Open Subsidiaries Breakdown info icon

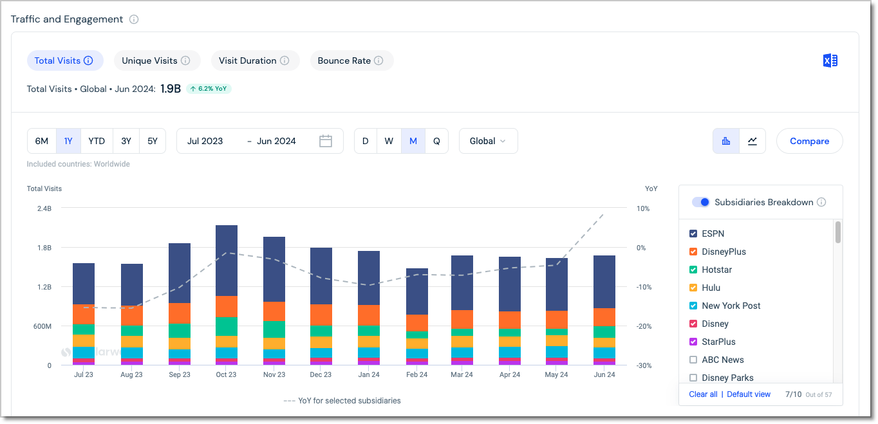[x=821, y=202]
